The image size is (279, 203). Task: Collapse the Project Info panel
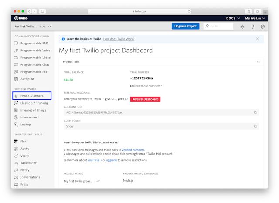click(x=258, y=62)
